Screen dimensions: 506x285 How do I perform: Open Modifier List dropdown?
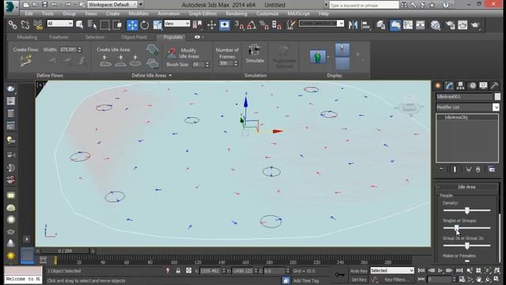click(467, 107)
